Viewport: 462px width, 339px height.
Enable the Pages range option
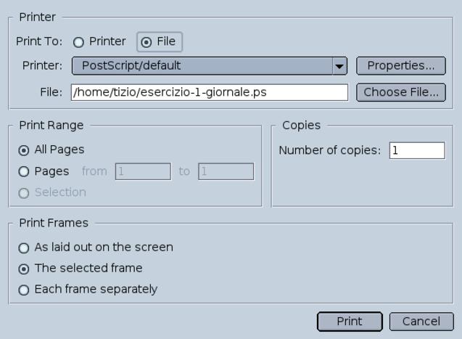point(25,172)
